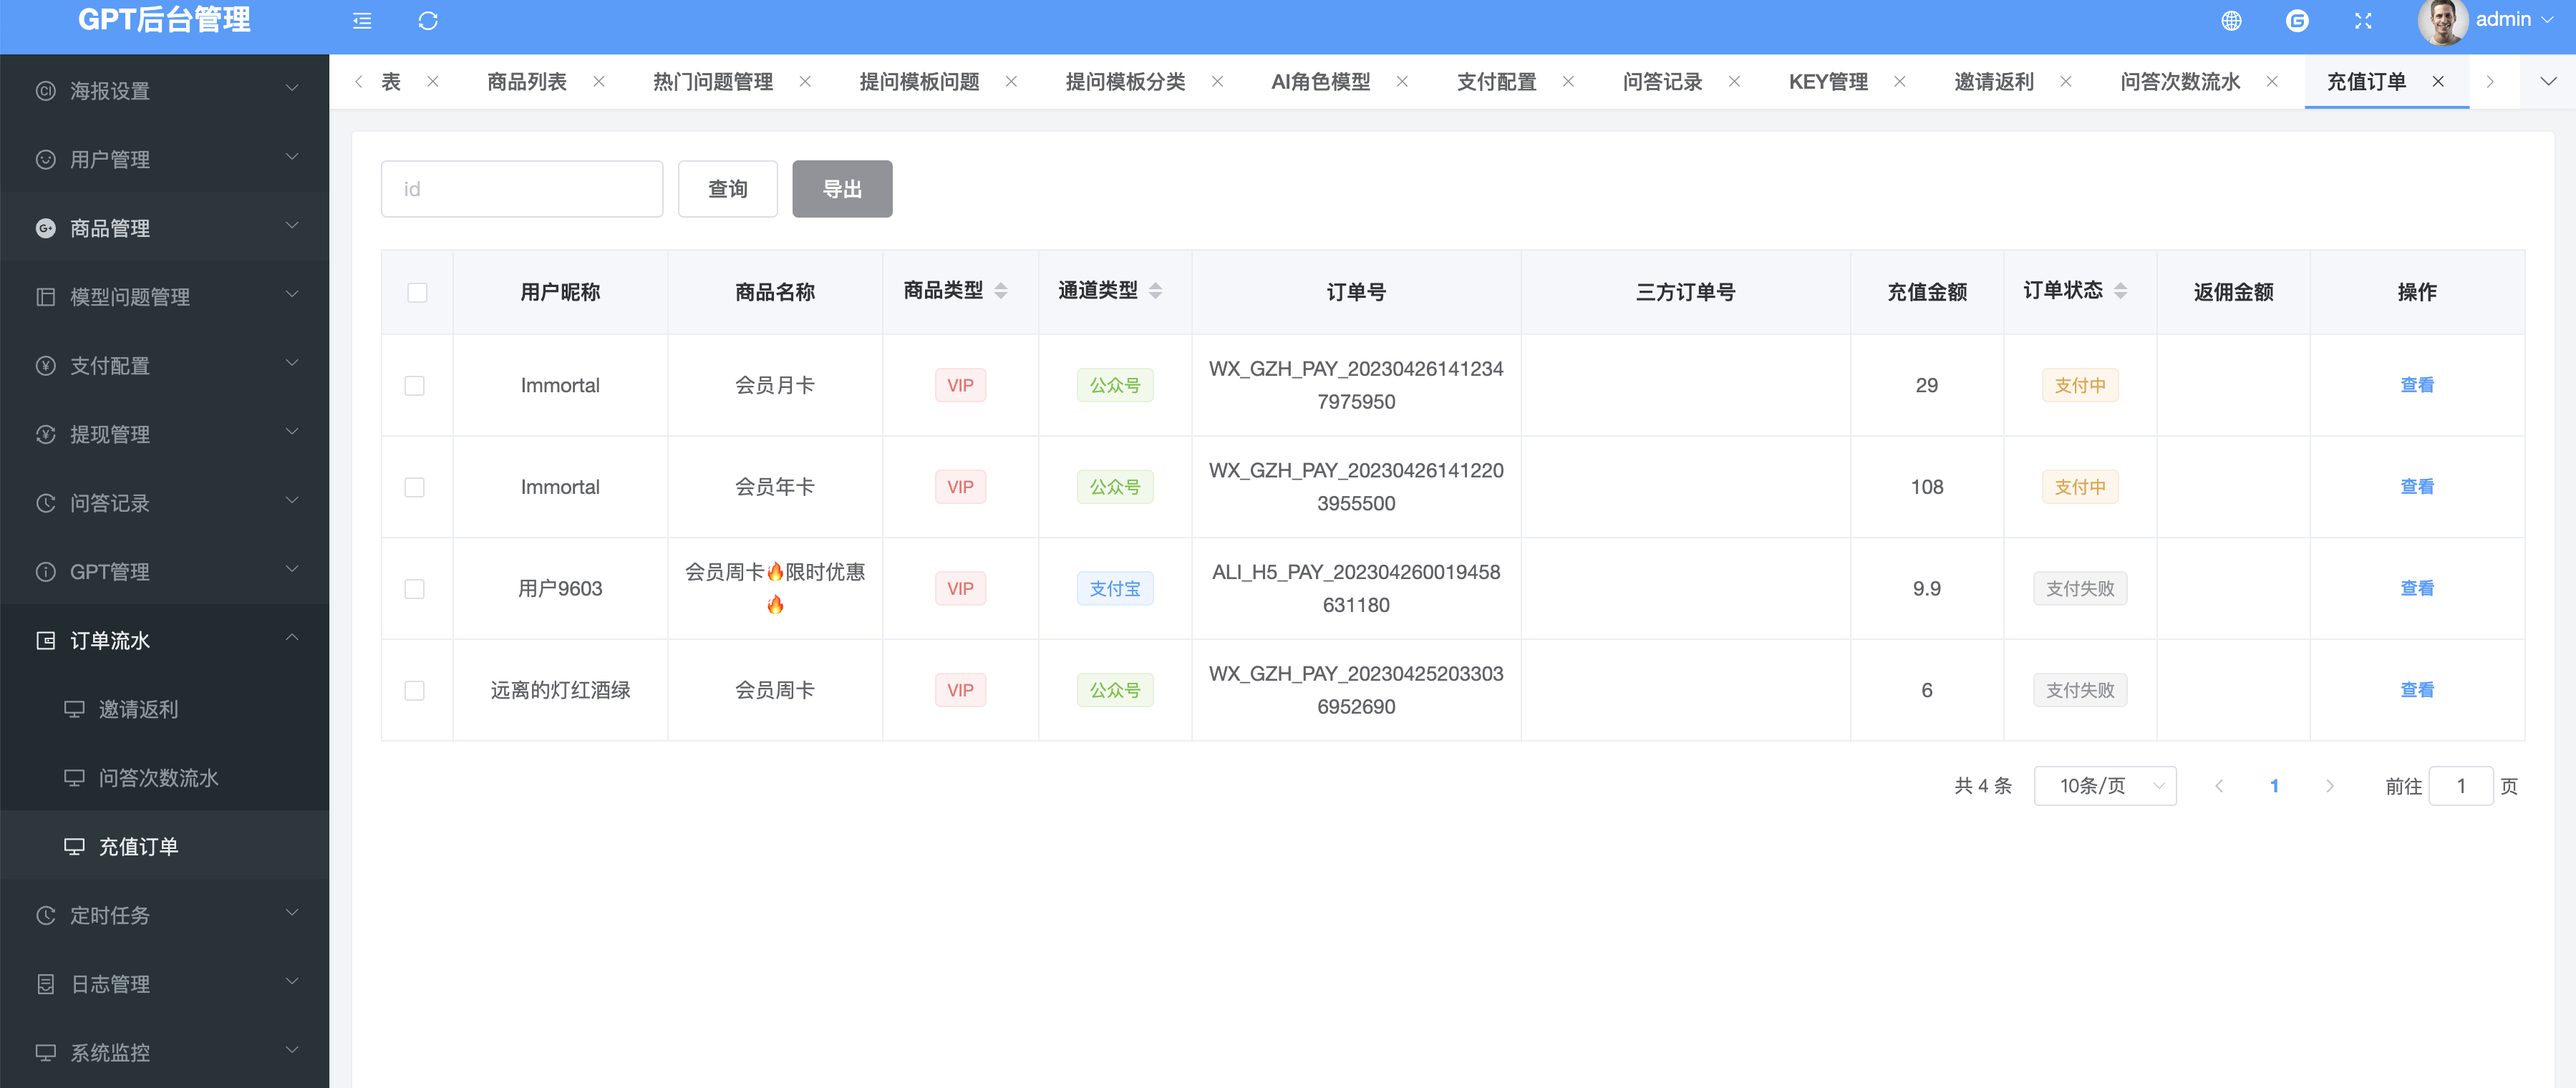Image resolution: width=2576 pixels, height=1088 pixels.
Task: Check the select-all header checkbox
Action: 417,292
